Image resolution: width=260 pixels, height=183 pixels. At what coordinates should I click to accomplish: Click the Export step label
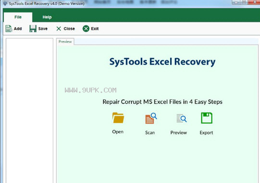[206, 133]
